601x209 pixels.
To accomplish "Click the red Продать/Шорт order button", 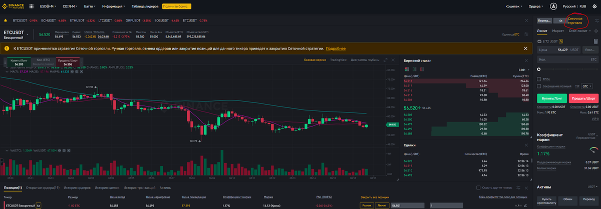I will click(584, 98).
